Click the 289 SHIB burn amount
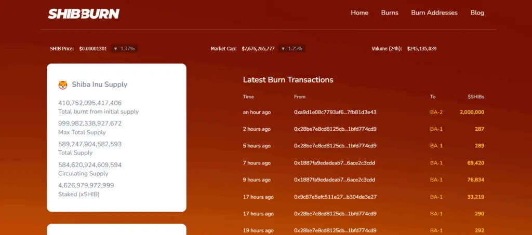The width and height of the screenshot is (532, 235). pyautogui.click(x=480, y=146)
